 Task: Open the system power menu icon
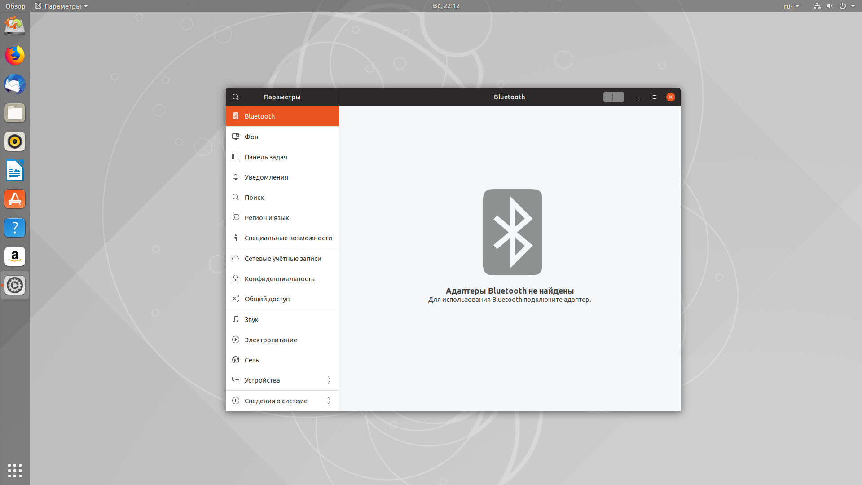click(x=843, y=6)
